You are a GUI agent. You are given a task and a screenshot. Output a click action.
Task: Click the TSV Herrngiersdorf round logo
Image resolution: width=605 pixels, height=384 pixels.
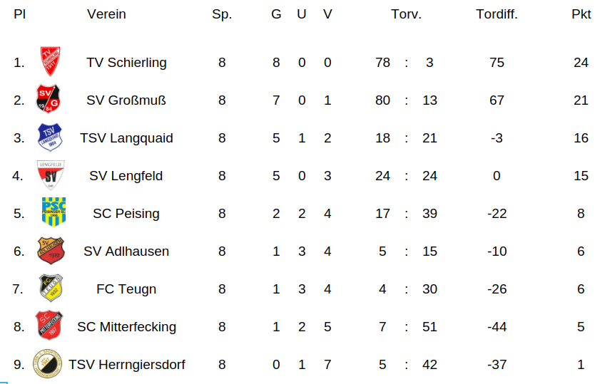click(49, 364)
